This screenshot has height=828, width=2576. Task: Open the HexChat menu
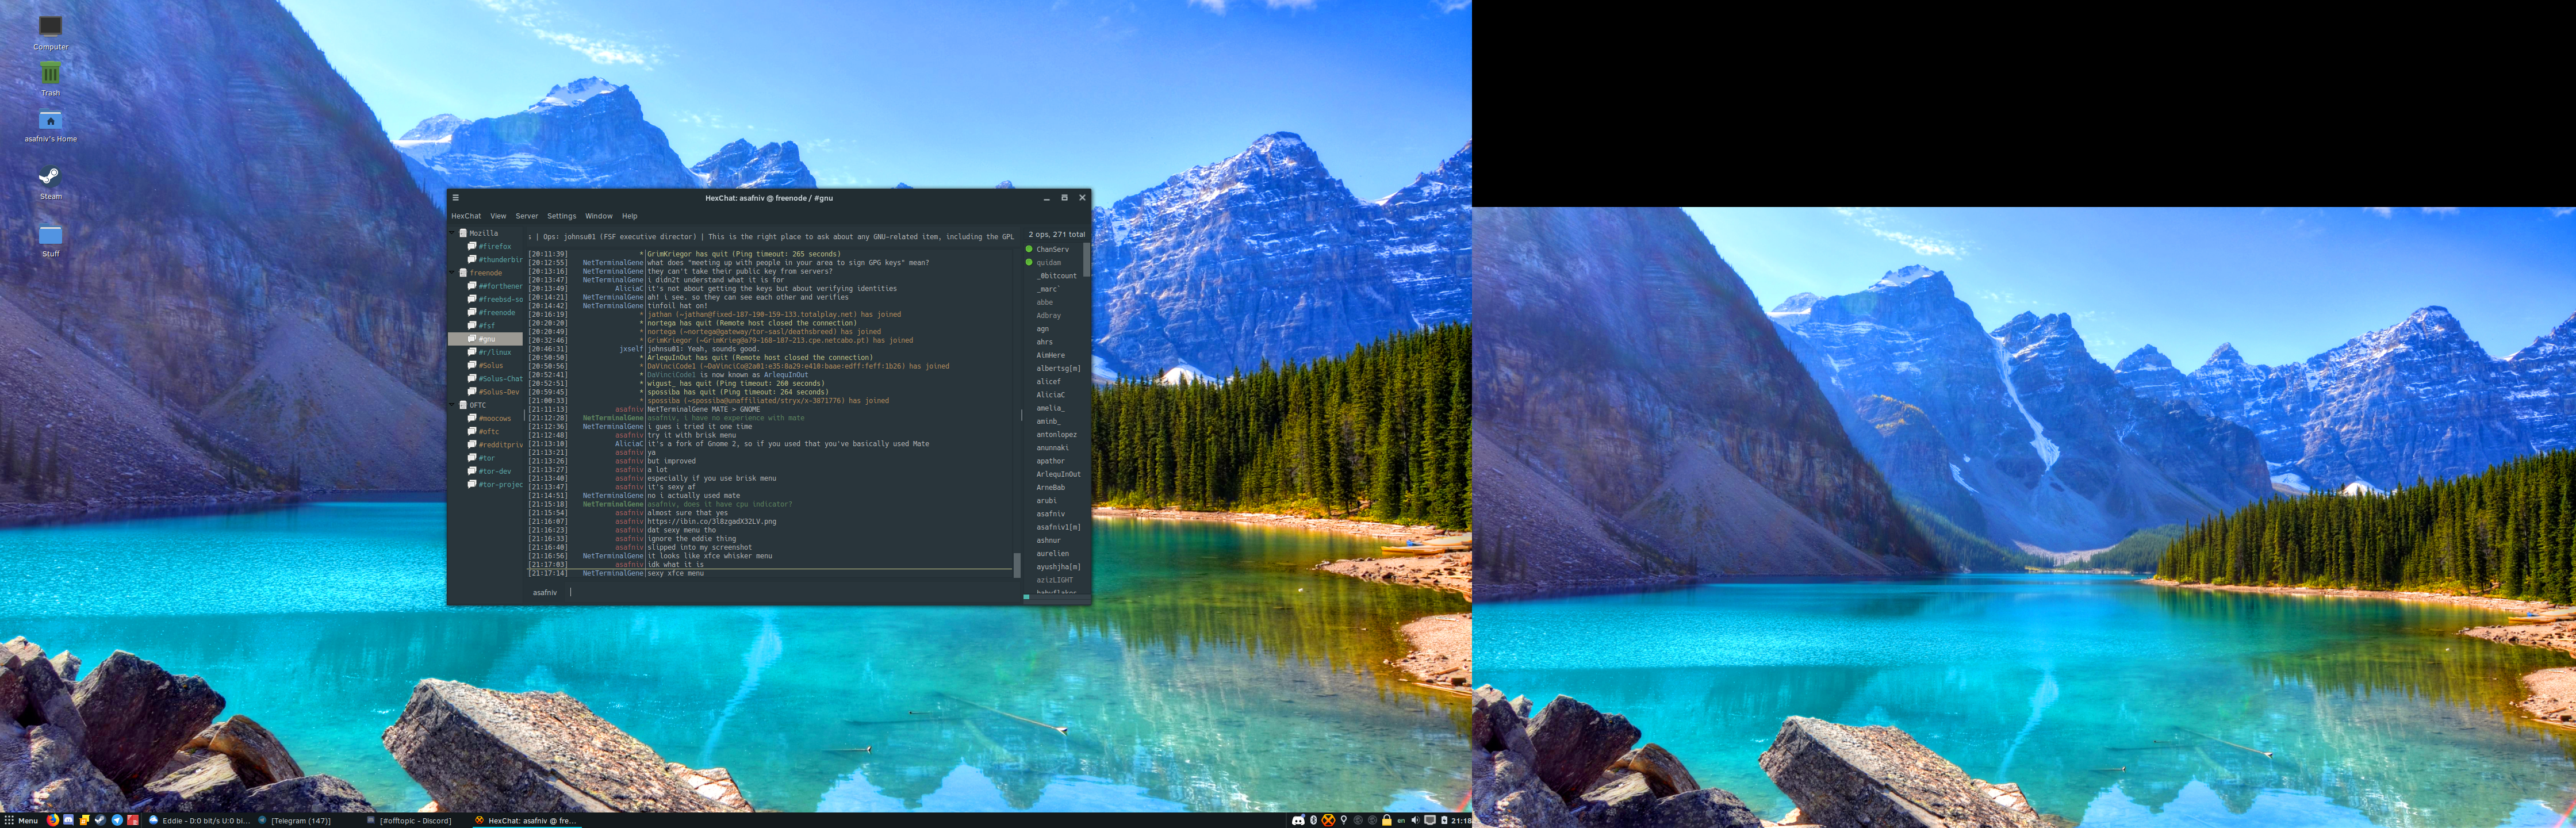click(x=466, y=216)
